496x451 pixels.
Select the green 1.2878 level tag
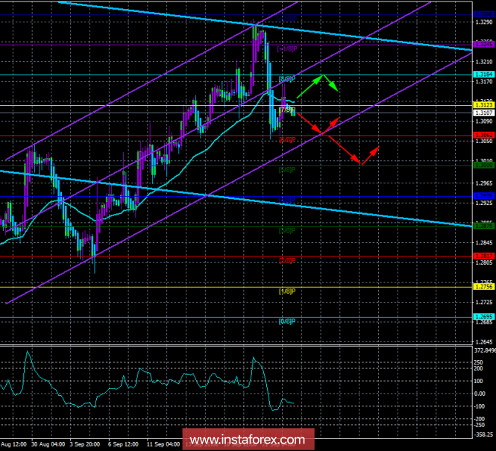click(x=483, y=226)
